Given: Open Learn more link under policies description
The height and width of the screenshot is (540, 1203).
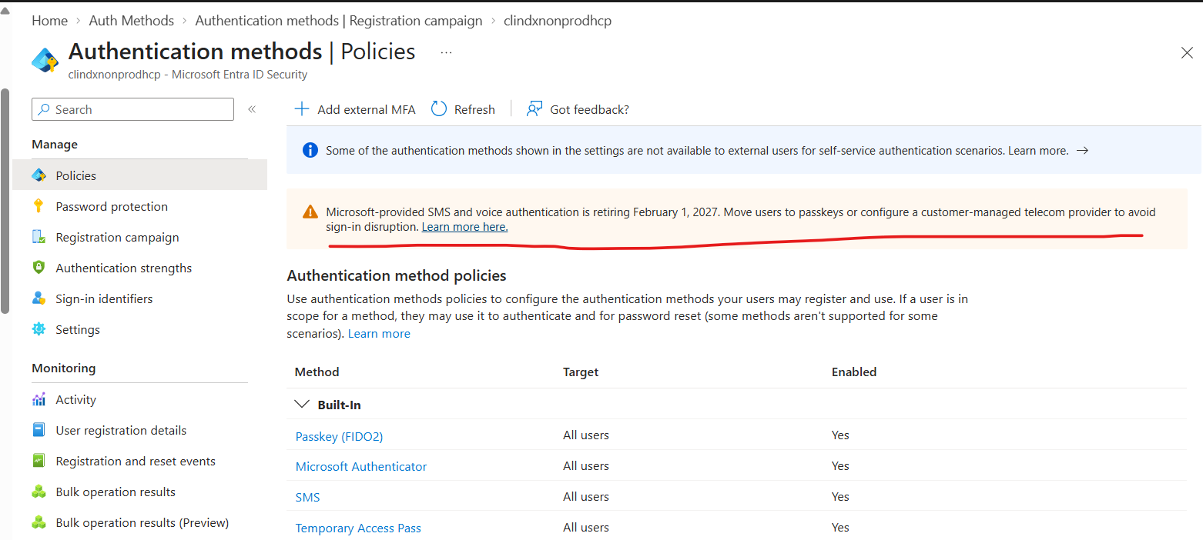Looking at the screenshot, I should click(379, 333).
